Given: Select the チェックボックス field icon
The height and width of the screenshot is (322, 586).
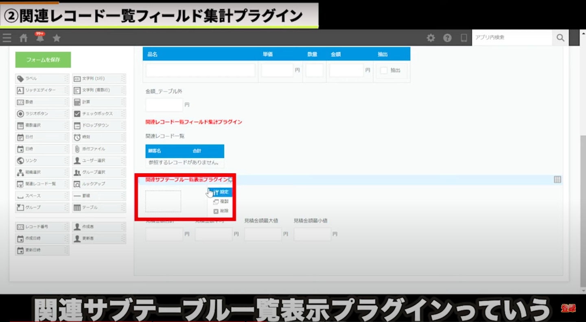Looking at the screenshot, I should tap(77, 114).
